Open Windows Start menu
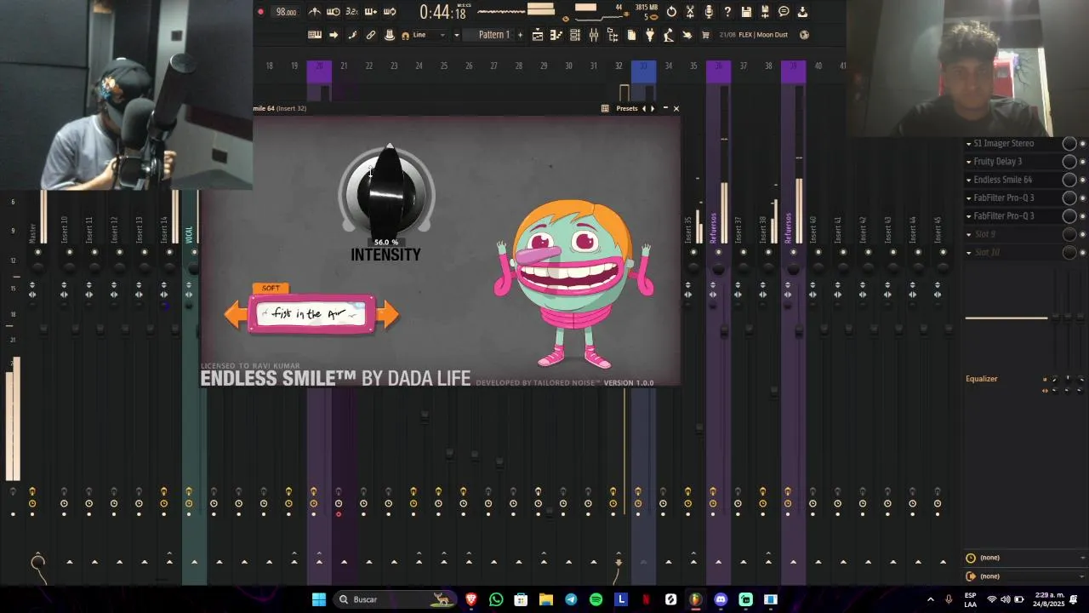This screenshot has height=613, width=1089. (x=318, y=599)
